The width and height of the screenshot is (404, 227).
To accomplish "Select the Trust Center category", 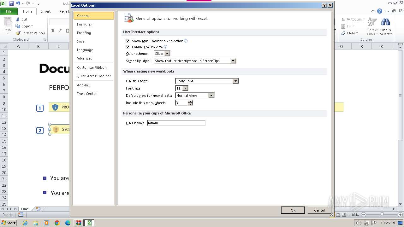I will 93,94.
